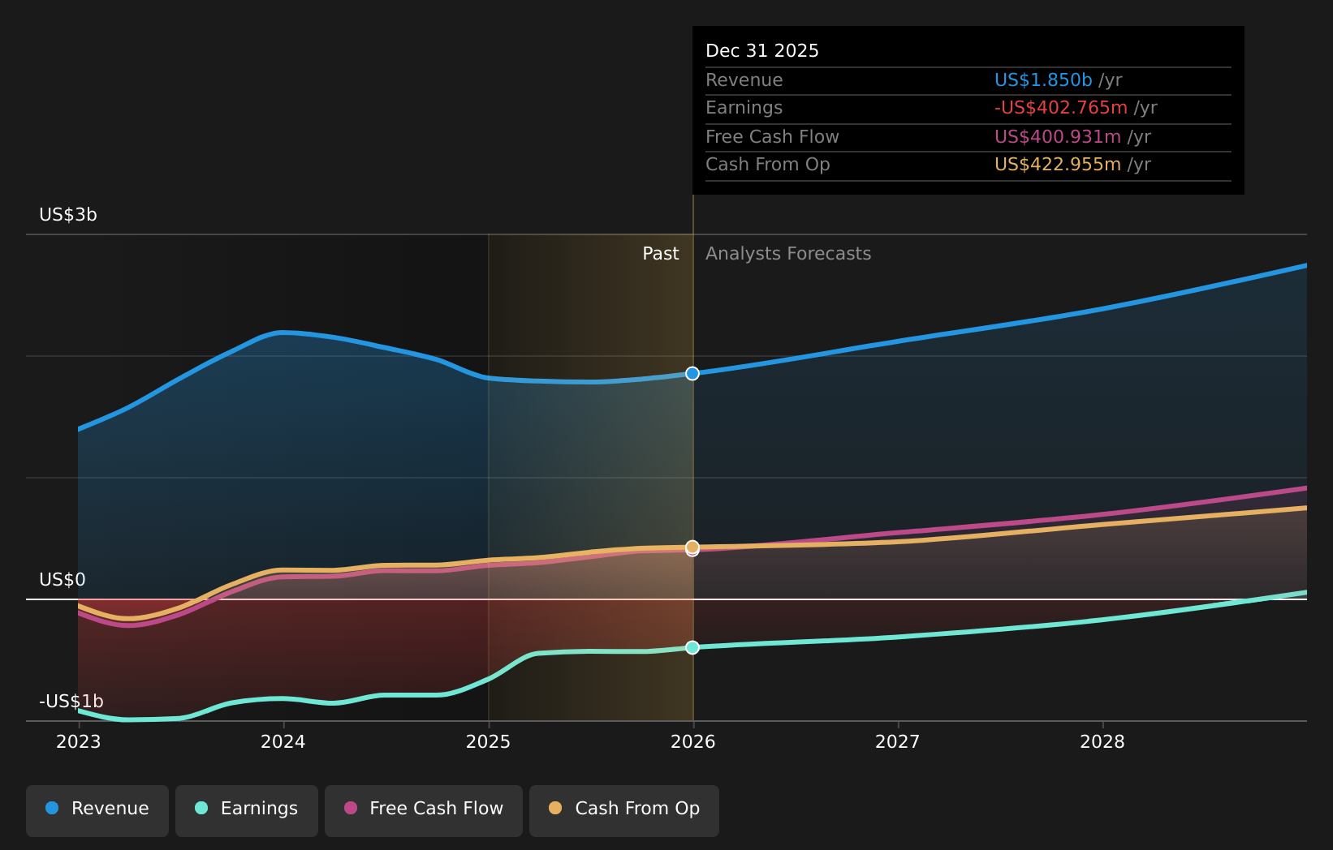Click the orange Cash From Op legend dot
The height and width of the screenshot is (850, 1333).
click(556, 809)
